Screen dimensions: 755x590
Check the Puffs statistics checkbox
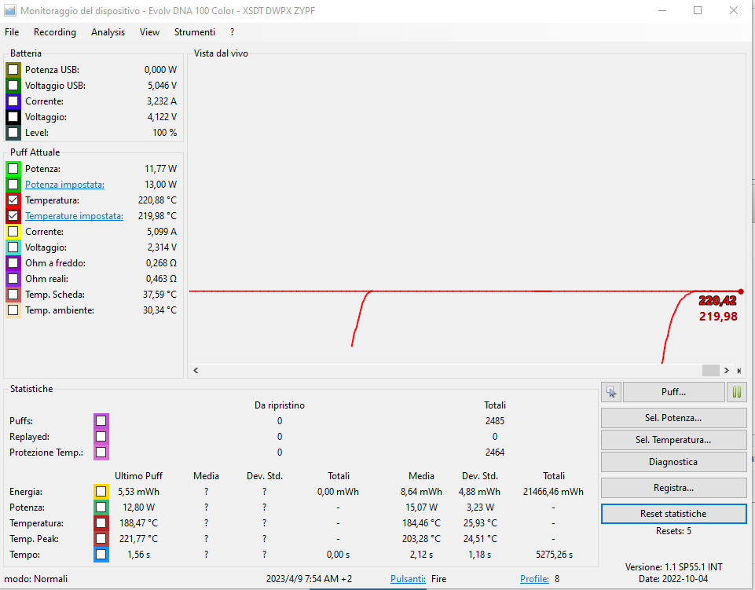click(x=101, y=421)
